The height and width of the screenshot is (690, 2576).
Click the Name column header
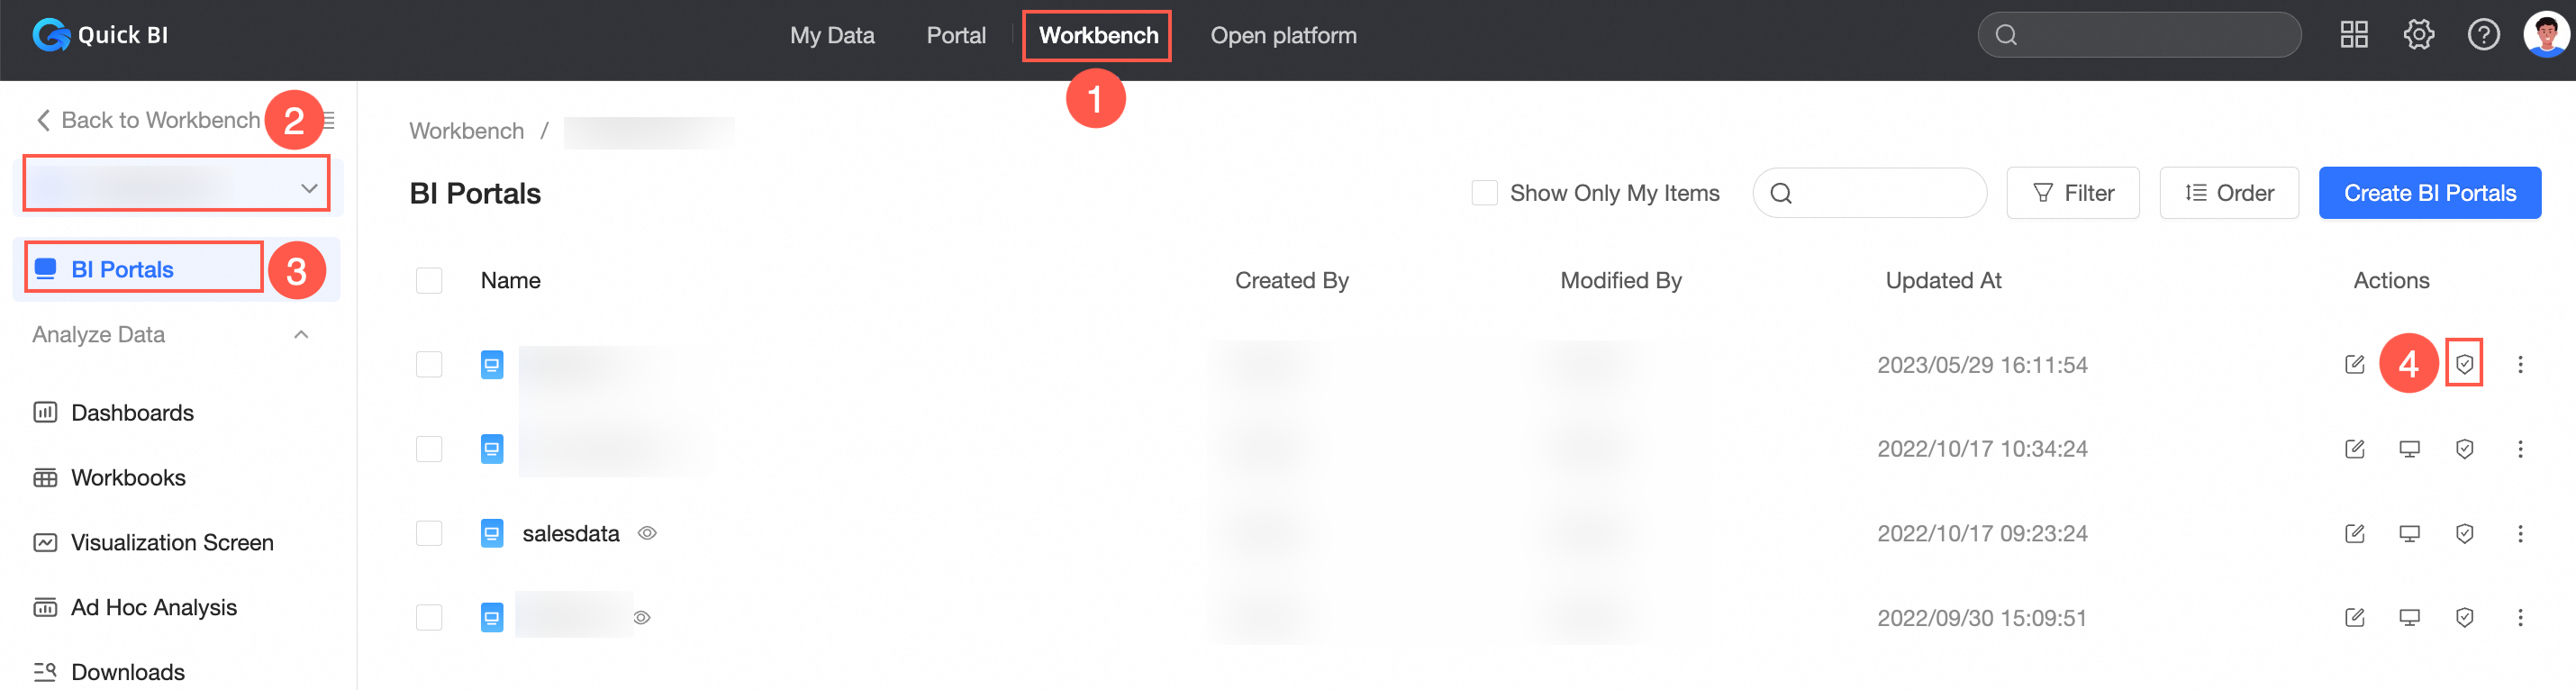click(510, 281)
